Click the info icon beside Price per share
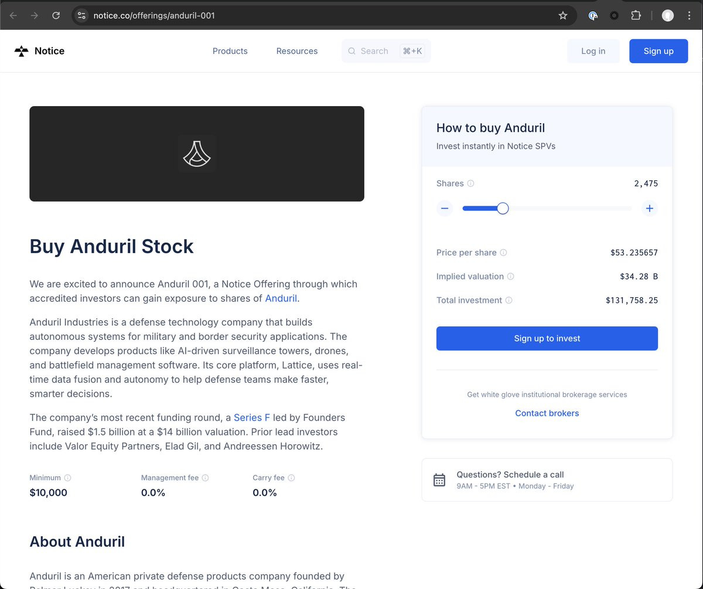The height and width of the screenshot is (589, 703). [x=503, y=253]
